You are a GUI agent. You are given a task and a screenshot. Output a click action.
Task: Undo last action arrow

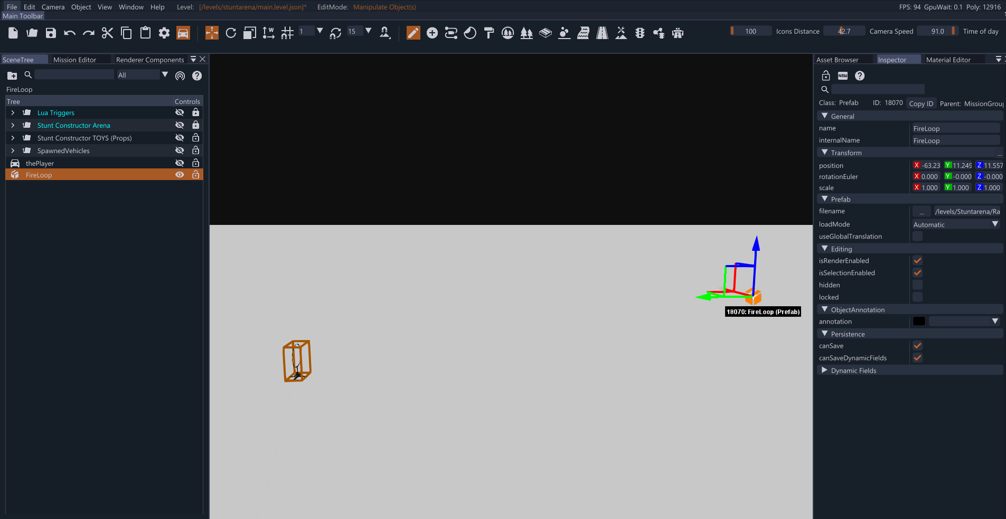tap(70, 33)
